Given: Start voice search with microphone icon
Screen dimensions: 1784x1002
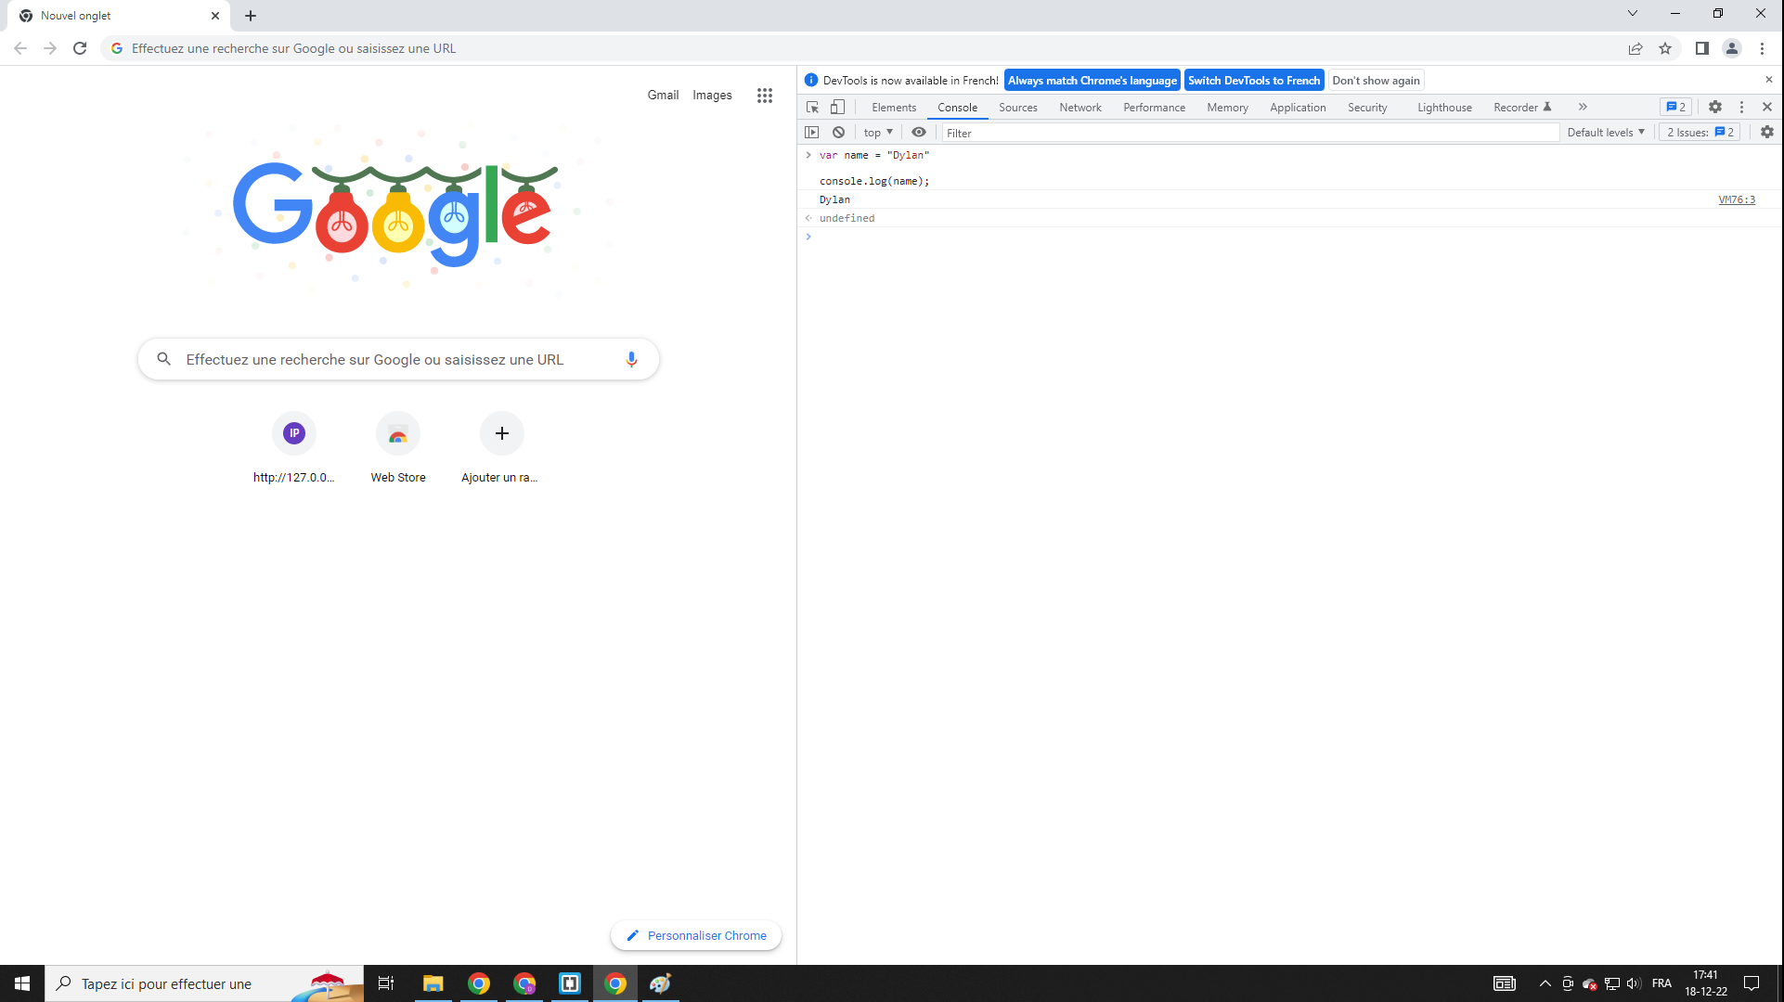Looking at the screenshot, I should click(631, 359).
